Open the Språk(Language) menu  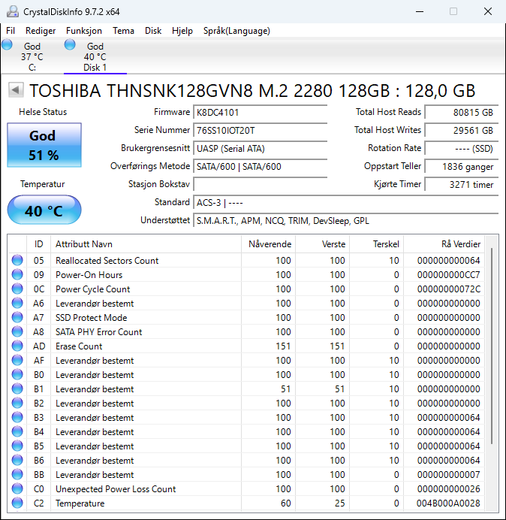click(x=236, y=31)
